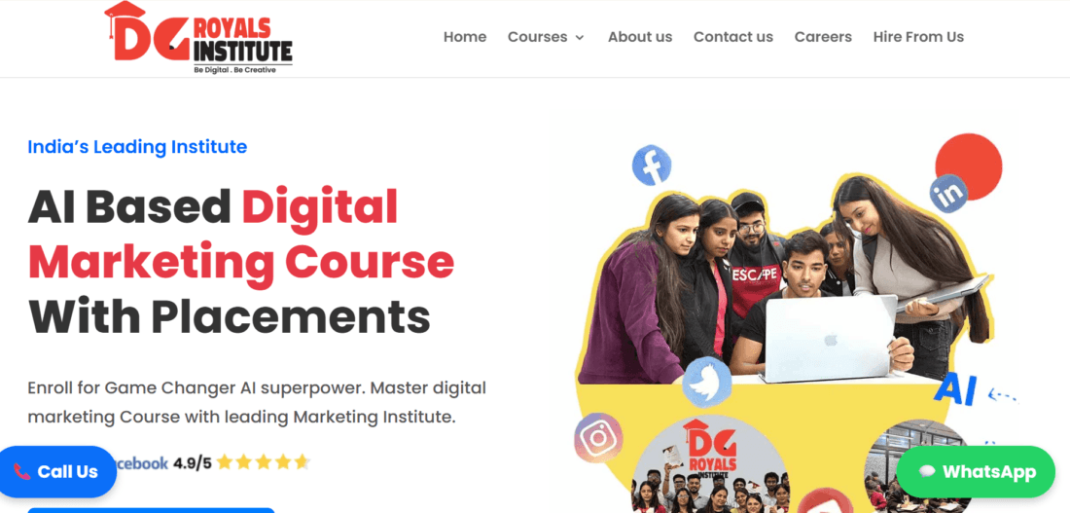Click the Facebook icon above the students photo

[652, 165]
